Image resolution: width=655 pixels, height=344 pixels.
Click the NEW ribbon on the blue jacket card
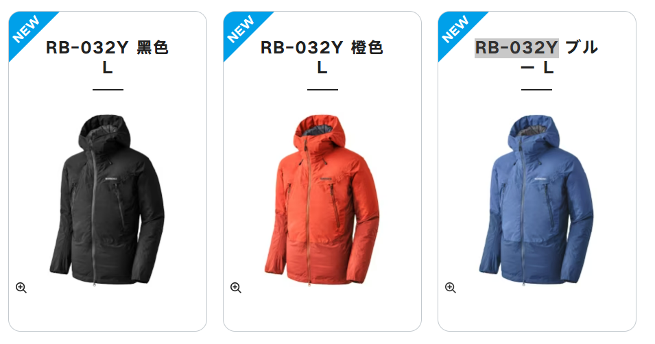click(456, 29)
